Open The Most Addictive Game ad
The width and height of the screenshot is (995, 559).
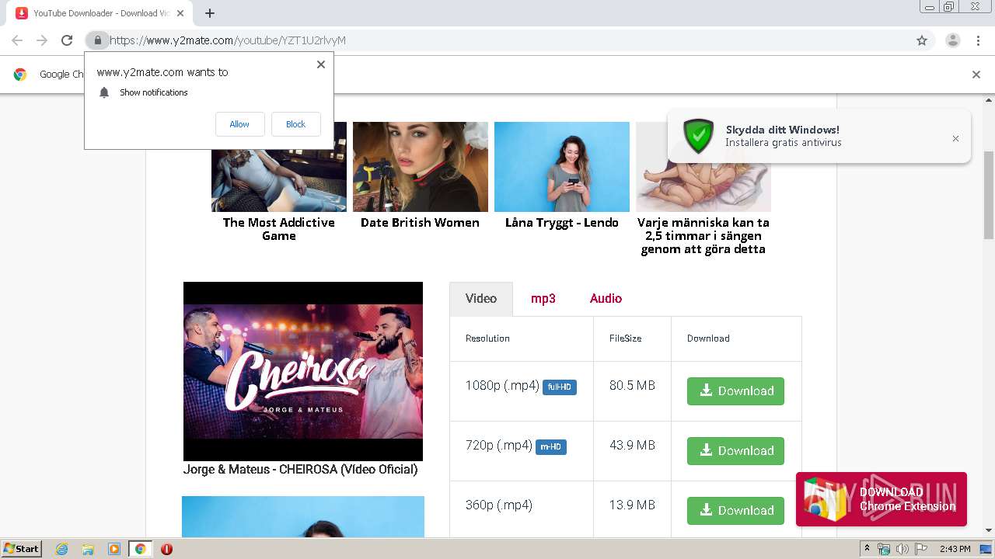click(279, 229)
